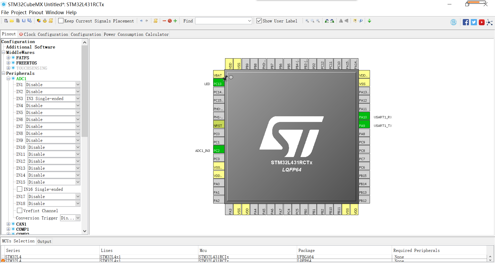Switch to the Configuration tab
Image resolution: width=495 pixels, height=263 pixels.
click(86, 34)
